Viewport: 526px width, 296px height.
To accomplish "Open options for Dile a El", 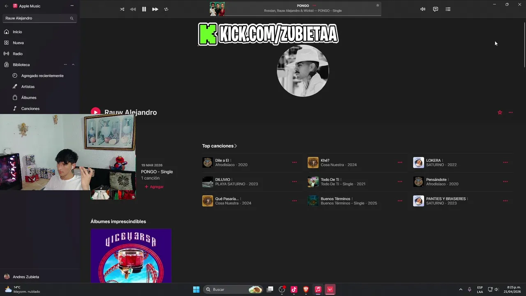I will pyautogui.click(x=294, y=162).
